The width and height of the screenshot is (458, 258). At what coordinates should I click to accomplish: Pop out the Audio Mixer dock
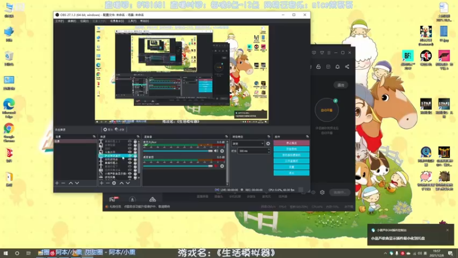226,136
